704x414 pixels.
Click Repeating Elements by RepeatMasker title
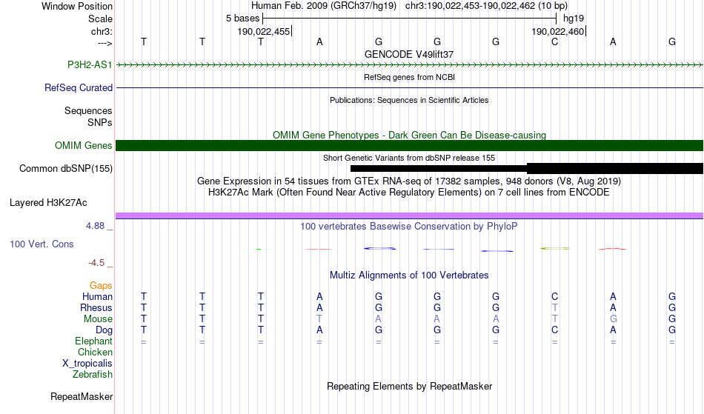point(410,386)
